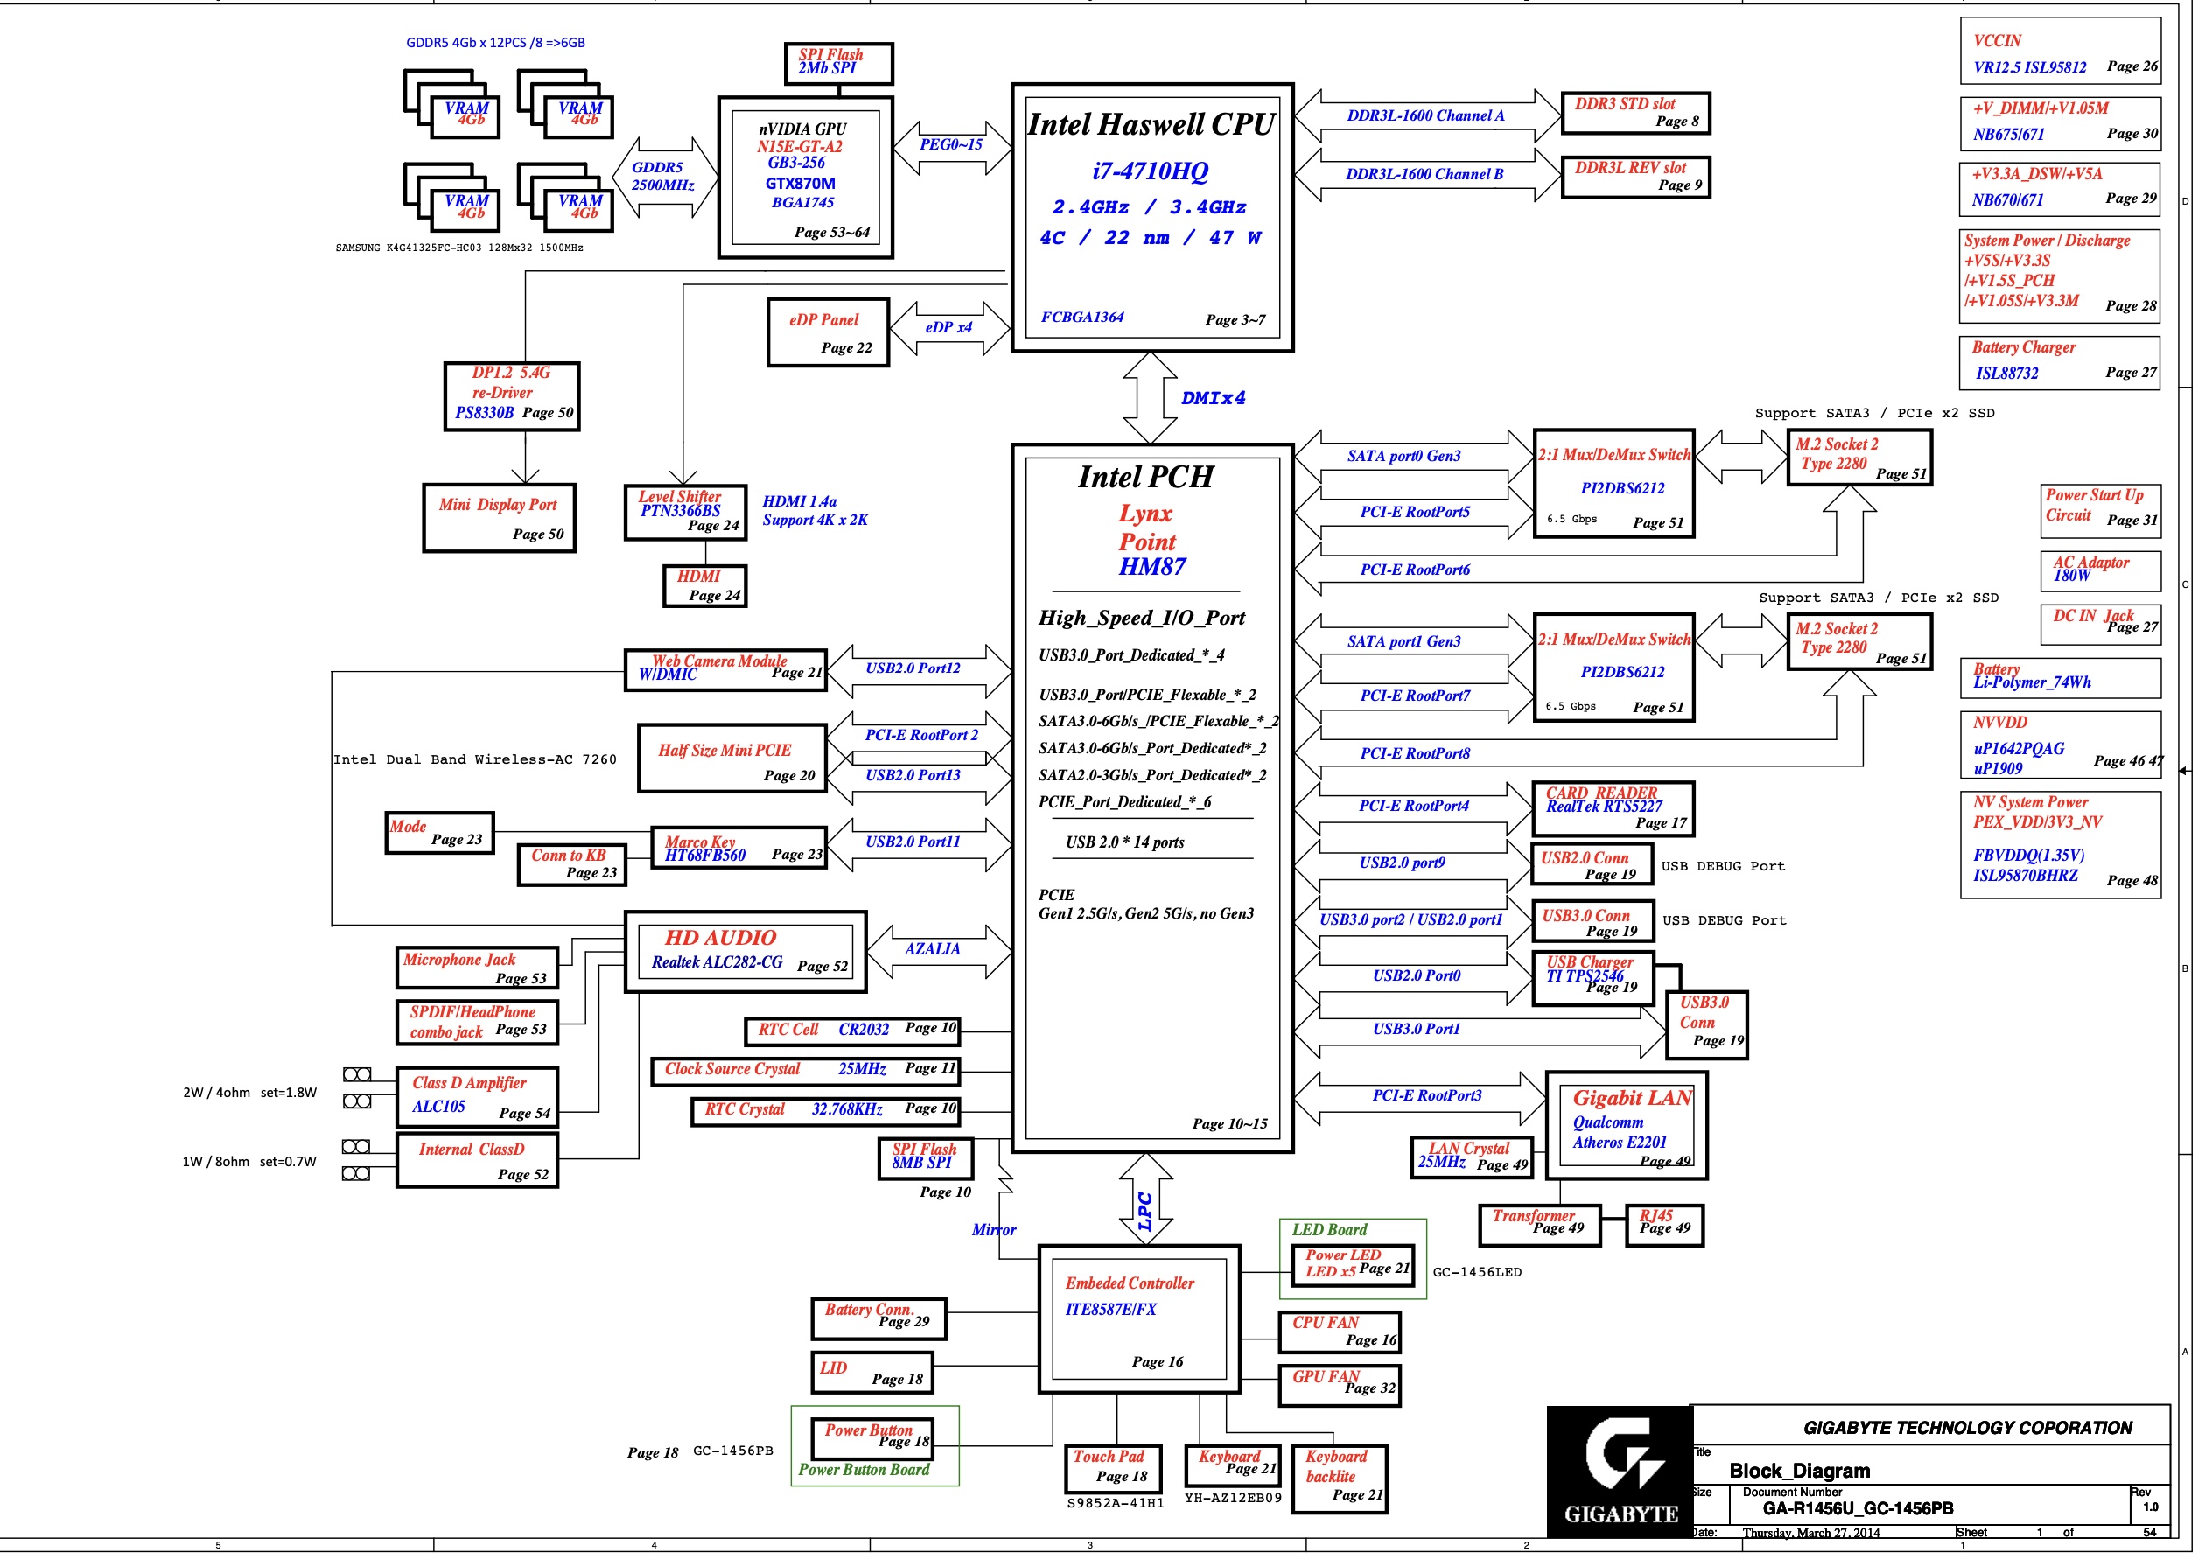
Task: Select the nVIDIA GPU GTX870M block
Action: click(x=805, y=177)
